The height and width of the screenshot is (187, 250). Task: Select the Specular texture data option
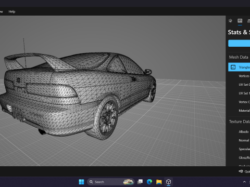(x=244, y=149)
